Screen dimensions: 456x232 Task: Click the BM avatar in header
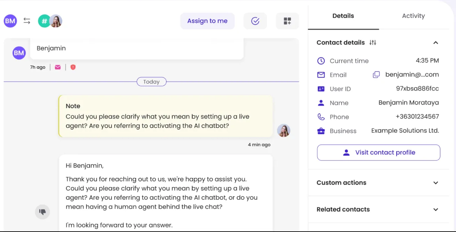click(x=10, y=21)
